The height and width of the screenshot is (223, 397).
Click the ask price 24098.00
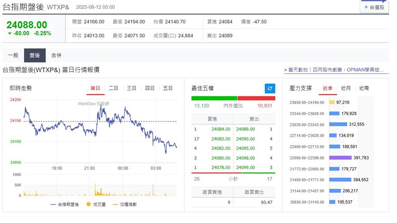[x=245, y=158]
